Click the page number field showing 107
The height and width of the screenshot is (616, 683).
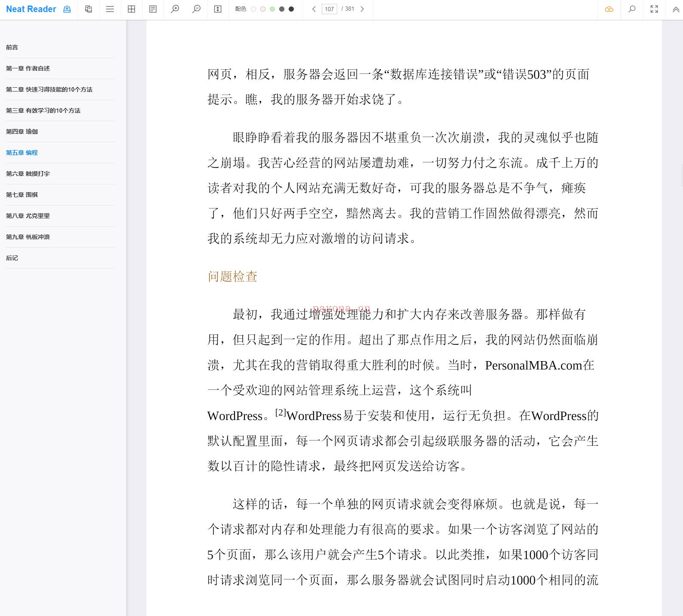tap(329, 9)
